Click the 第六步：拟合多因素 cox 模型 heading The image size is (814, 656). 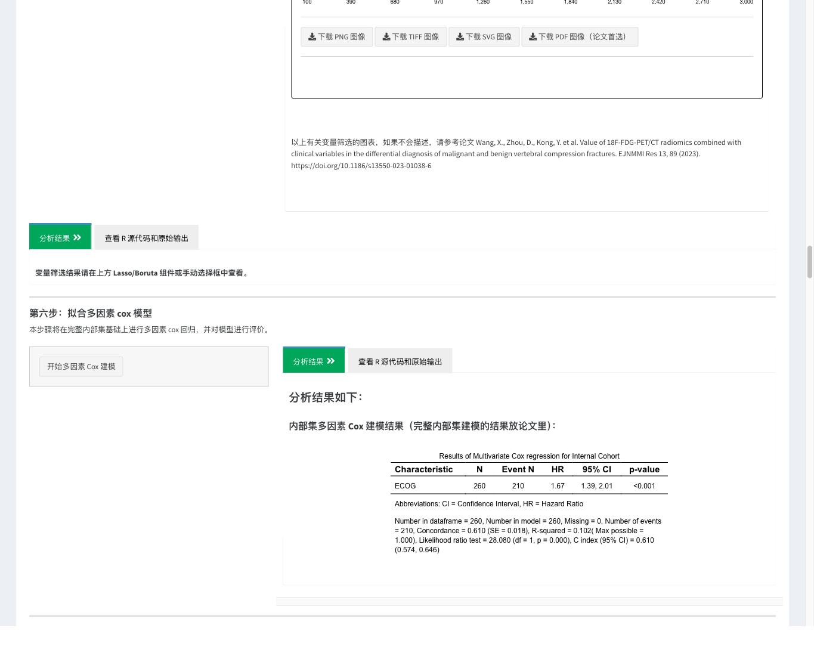tap(91, 313)
